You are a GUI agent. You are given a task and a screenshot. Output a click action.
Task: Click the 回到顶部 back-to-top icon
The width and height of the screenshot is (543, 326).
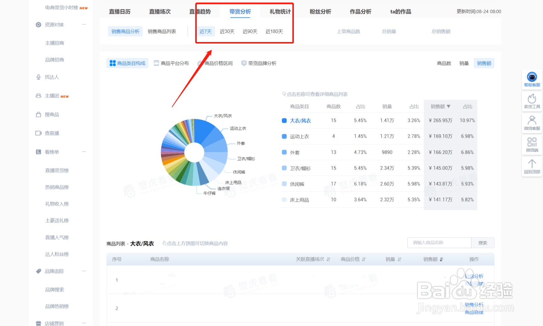coord(532,164)
